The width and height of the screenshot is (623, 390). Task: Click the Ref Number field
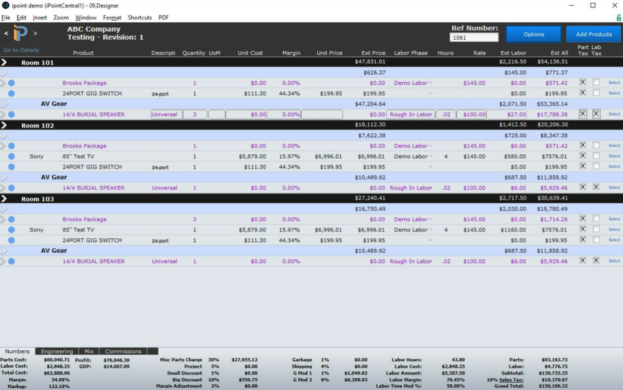pos(473,37)
